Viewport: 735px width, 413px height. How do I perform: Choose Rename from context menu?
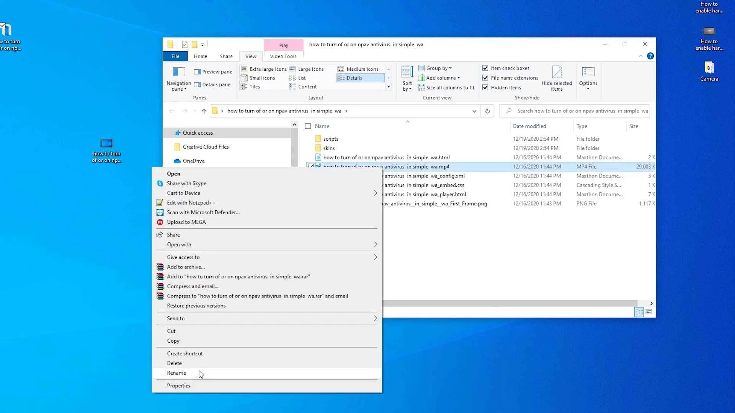(x=267, y=373)
